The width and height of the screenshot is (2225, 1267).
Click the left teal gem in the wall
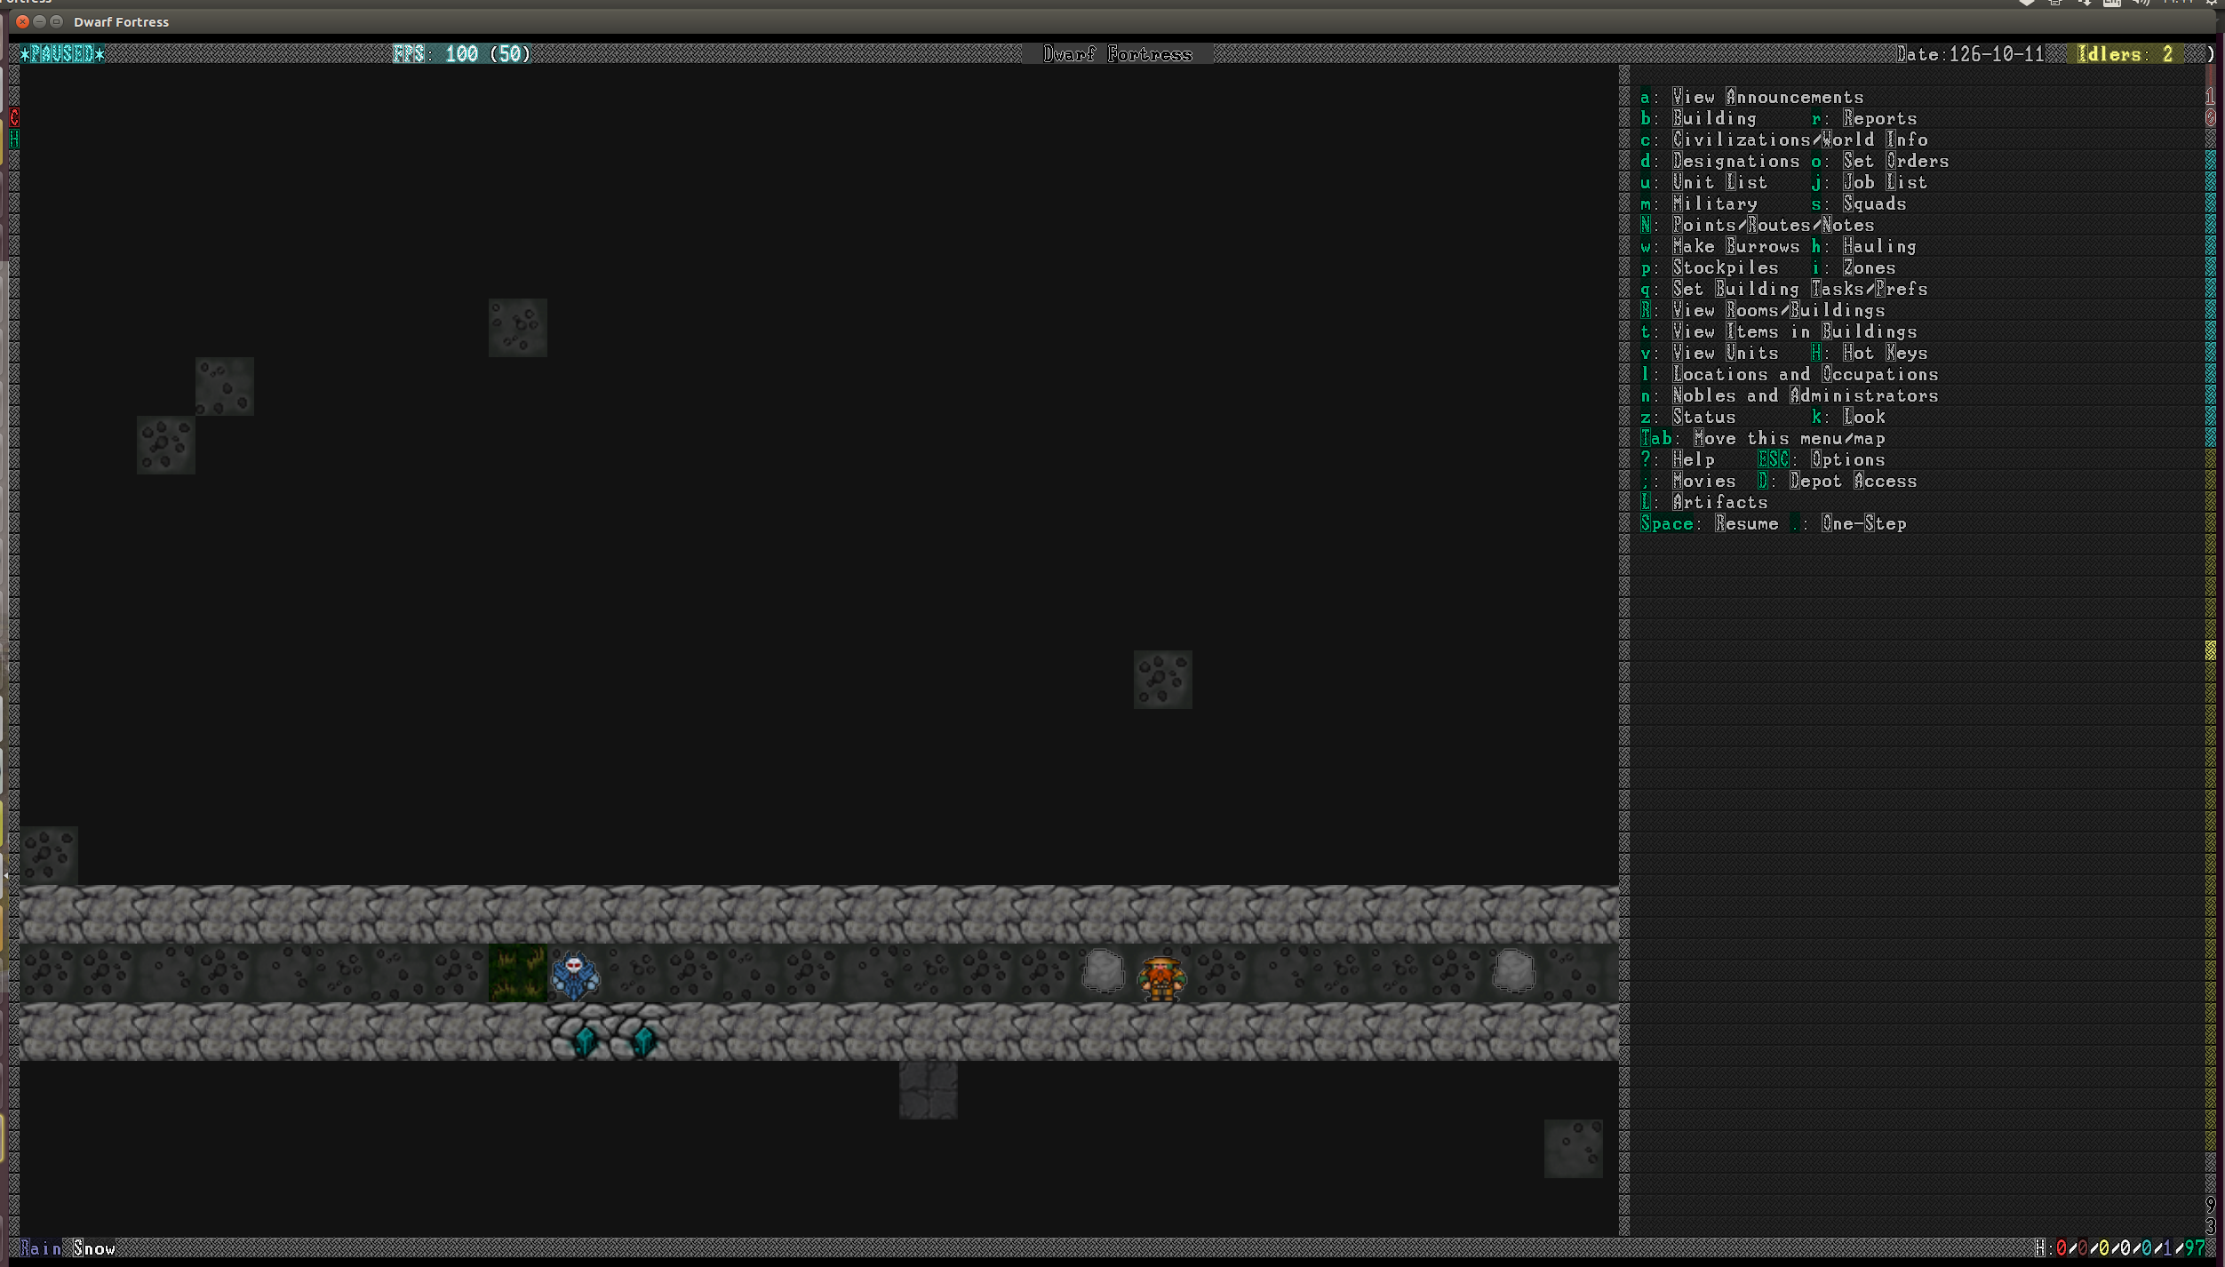[585, 1040]
